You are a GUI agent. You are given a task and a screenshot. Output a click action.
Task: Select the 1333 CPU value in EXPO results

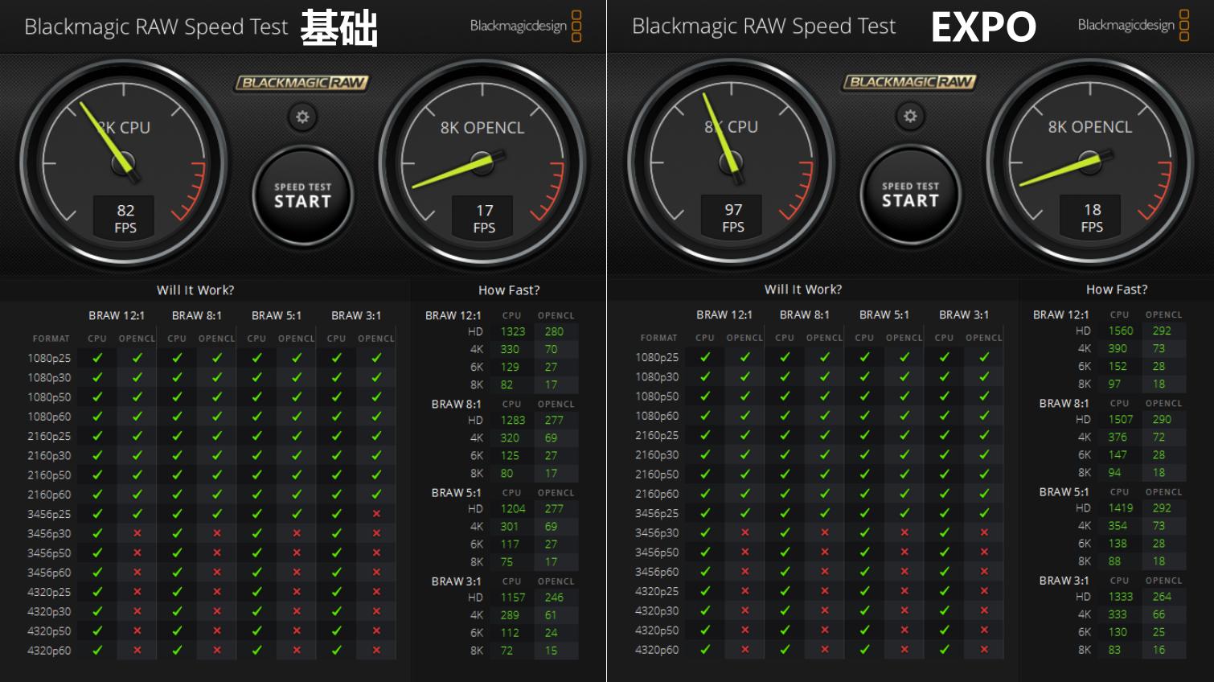click(x=1121, y=597)
